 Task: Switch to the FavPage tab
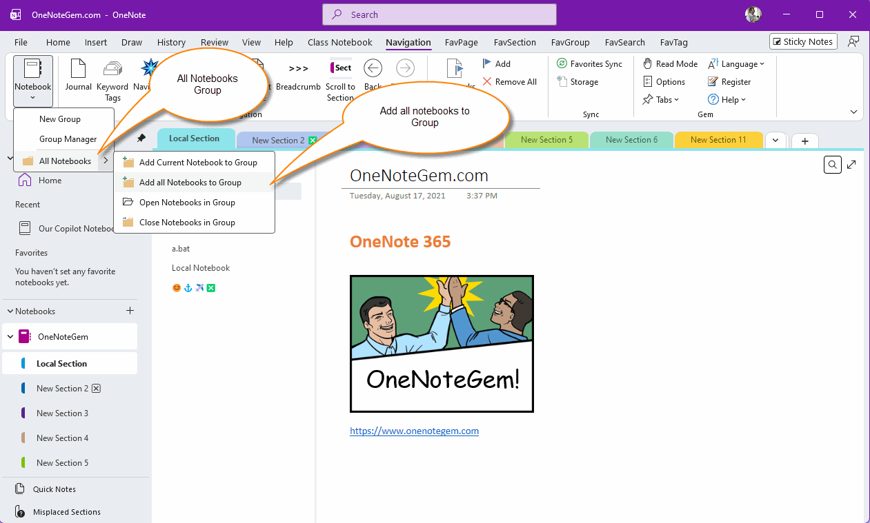tap(462, 42)
